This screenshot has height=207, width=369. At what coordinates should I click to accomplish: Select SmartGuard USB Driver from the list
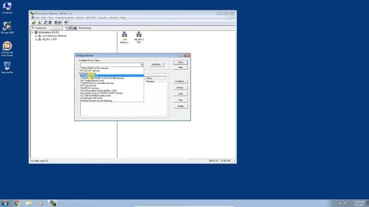click(x=112, y=98)
